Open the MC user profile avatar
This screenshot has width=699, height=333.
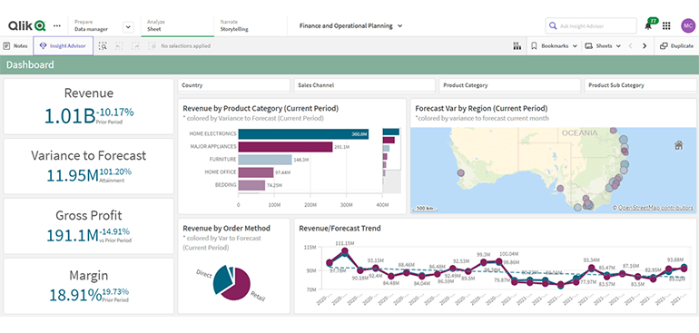click(x=688, y=25)
